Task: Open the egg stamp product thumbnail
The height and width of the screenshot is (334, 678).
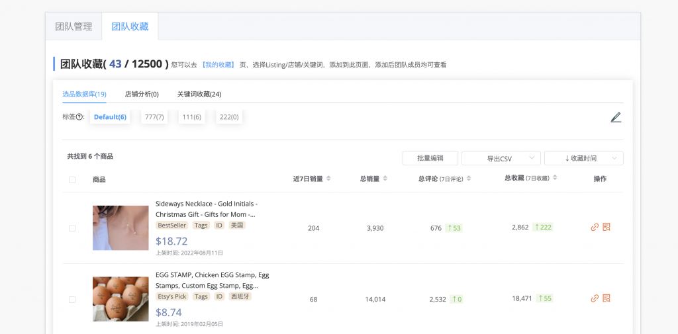Action: coord(121,299)
